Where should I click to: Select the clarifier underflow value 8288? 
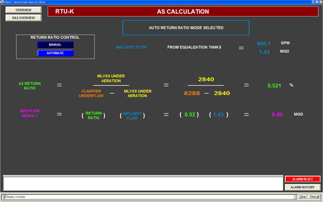pos(192,93)
